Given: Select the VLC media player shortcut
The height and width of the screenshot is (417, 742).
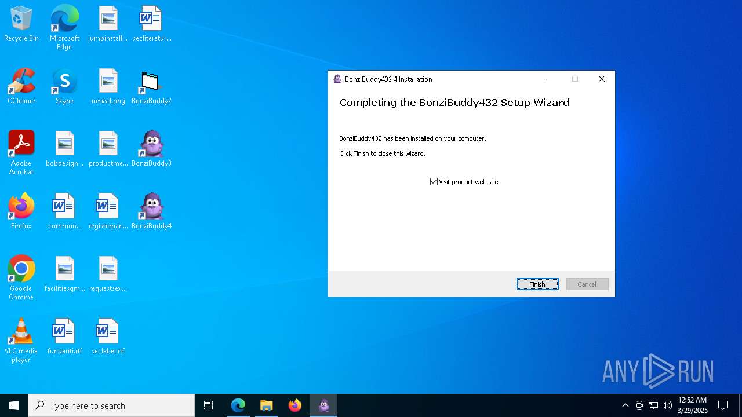Looking at the screenshot, I should click(21, 341).
